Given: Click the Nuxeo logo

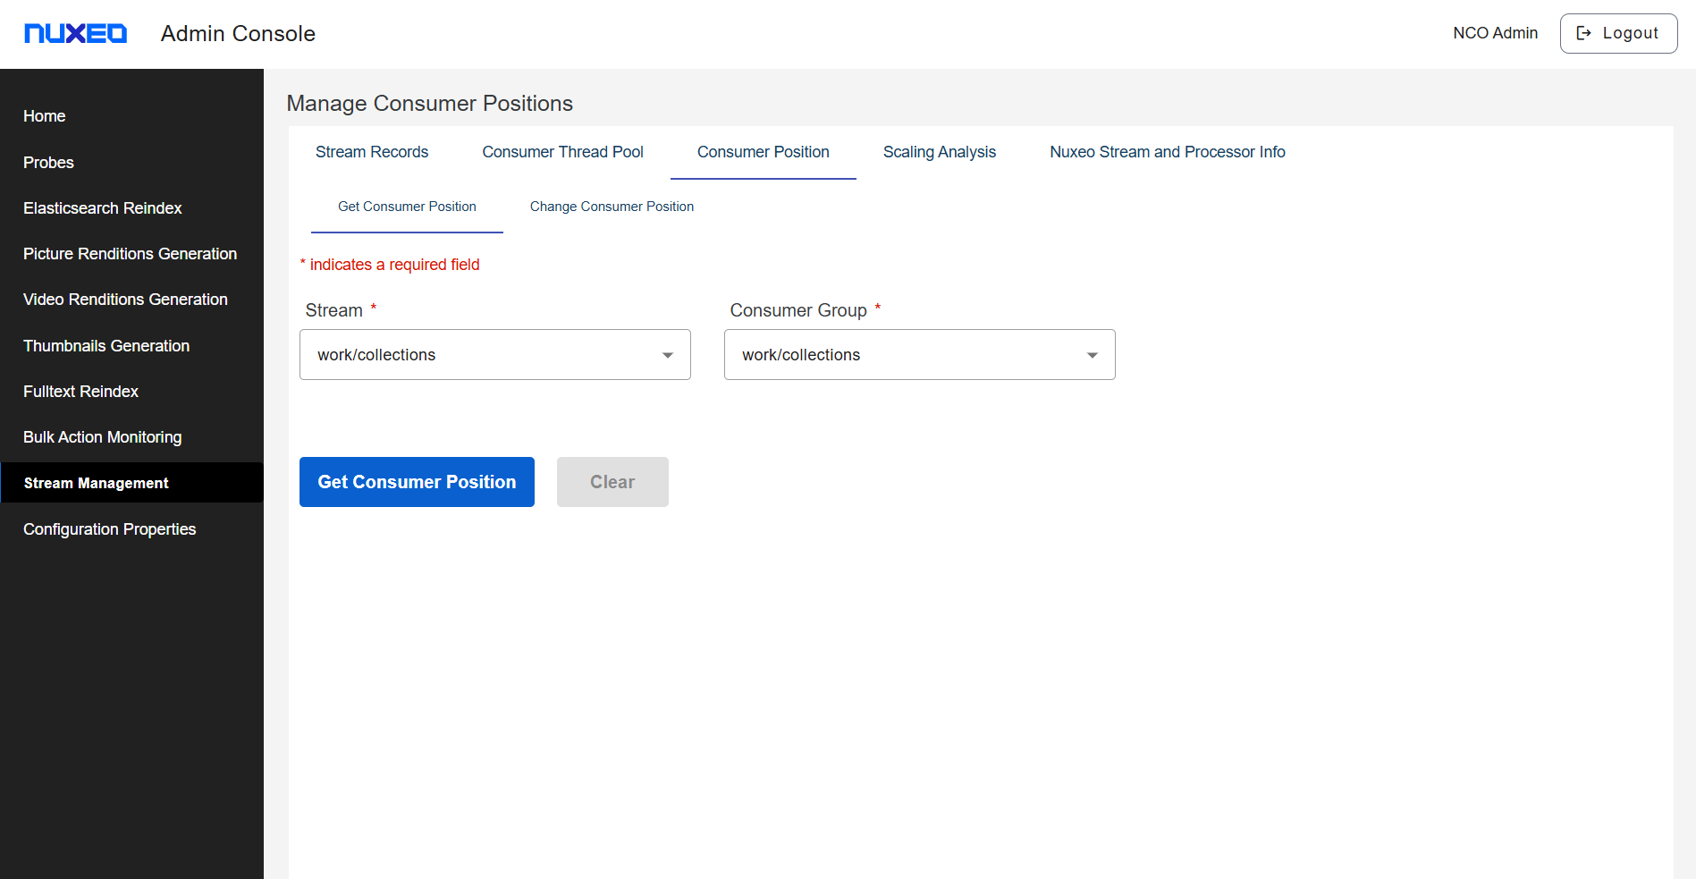Looking at the screenshot, I should pyautogui.click(x=75, y=33).
